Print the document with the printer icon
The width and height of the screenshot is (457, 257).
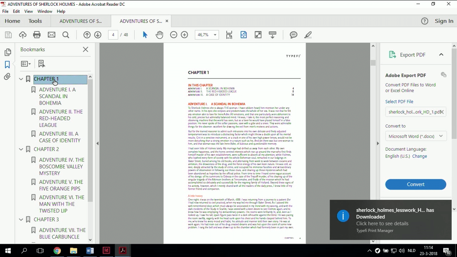[37, 35]
